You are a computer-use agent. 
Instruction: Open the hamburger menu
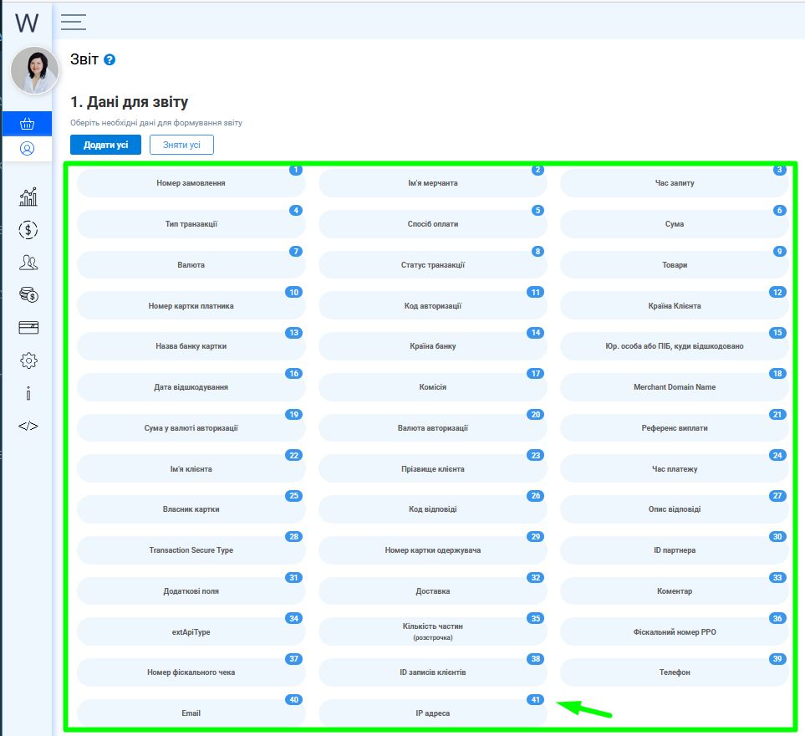74,22
